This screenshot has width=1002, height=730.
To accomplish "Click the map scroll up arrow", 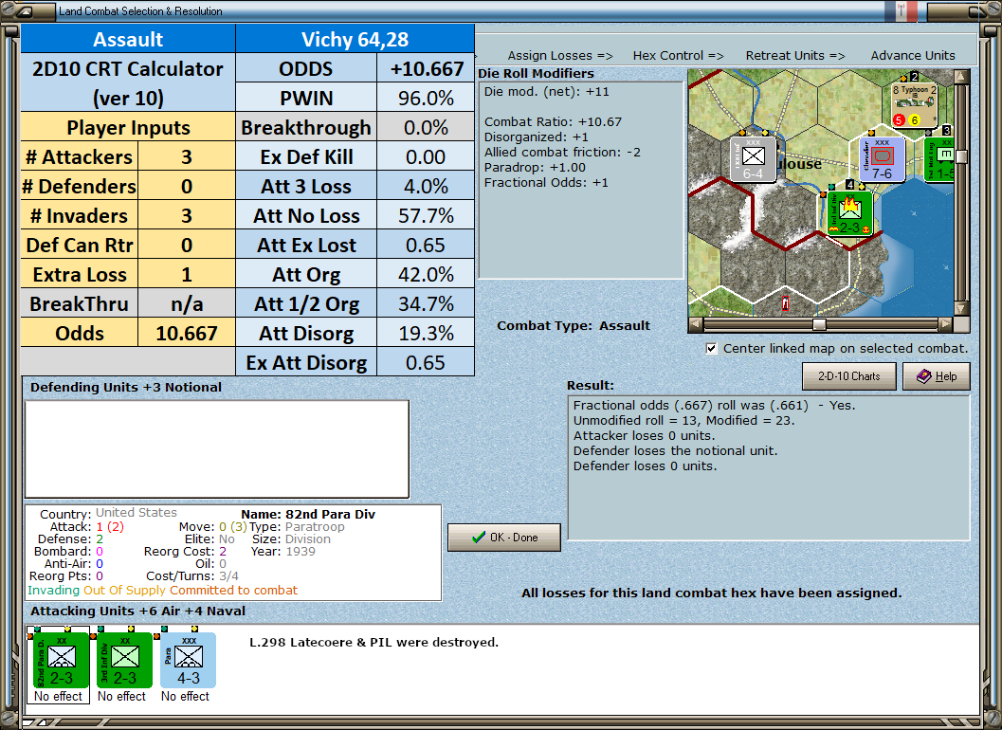I will point(961,77).
